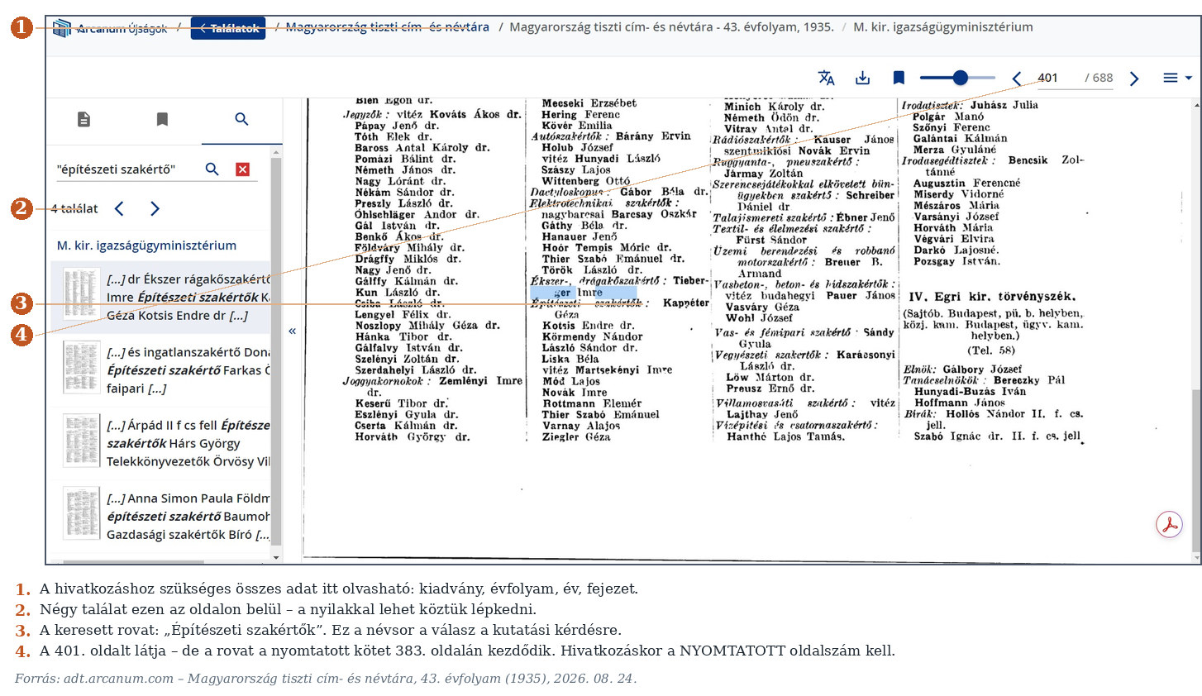Switch to the table of contents tab
Viewport: 1202px width, 696px height.
83,120
